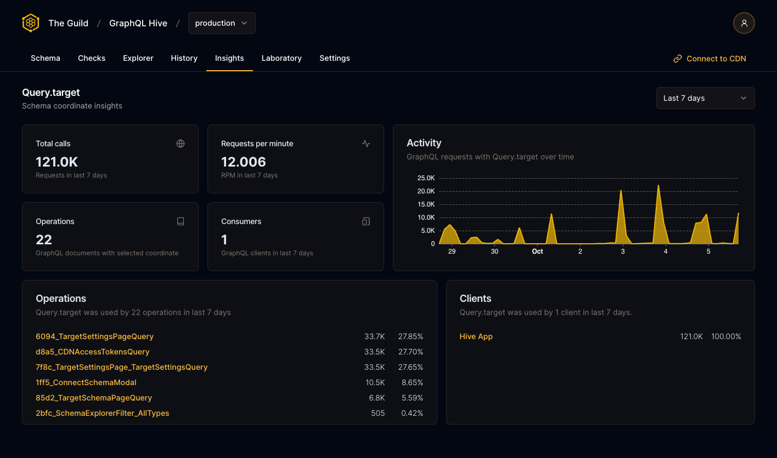This screenshot has width=777, height=458.
Task: Open the History tab
Action: point(184,58)
